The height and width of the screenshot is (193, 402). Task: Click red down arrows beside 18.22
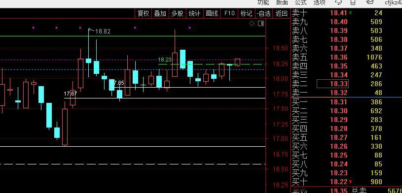click(351, 182)
